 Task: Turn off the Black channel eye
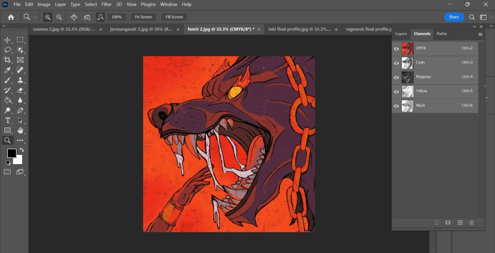pyautogui.click(x=396, y=106)
